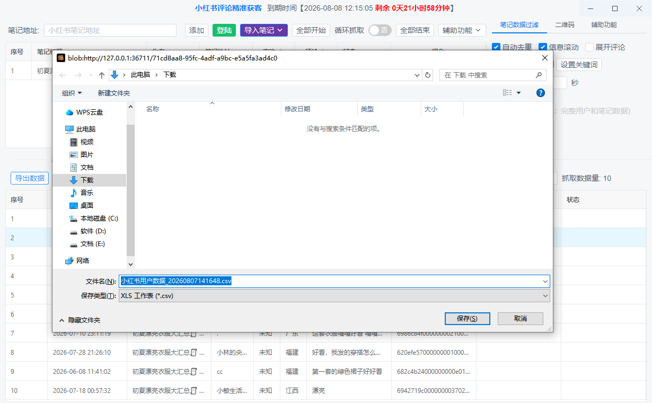Click the back arrow in save dialog

63,75
